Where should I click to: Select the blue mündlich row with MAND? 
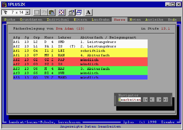(x=80, y=77)
